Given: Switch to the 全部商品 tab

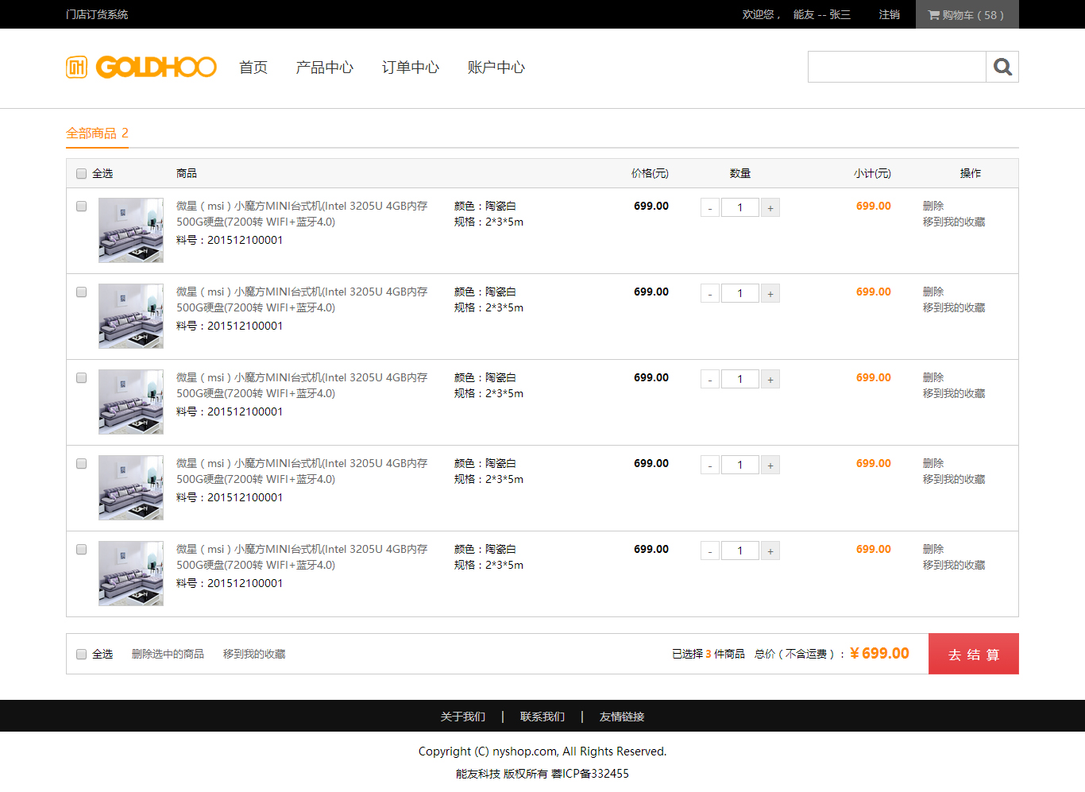Looking at the screenshot, I should coord(97,133).
